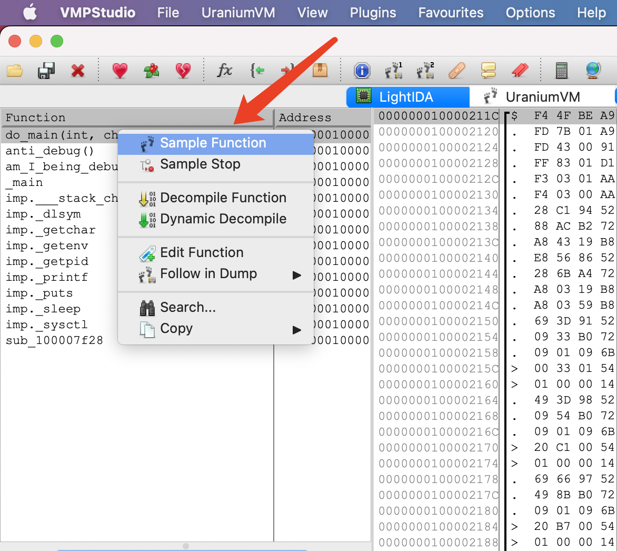Click dump address 0000000100002188

click(x=439, y=543)
